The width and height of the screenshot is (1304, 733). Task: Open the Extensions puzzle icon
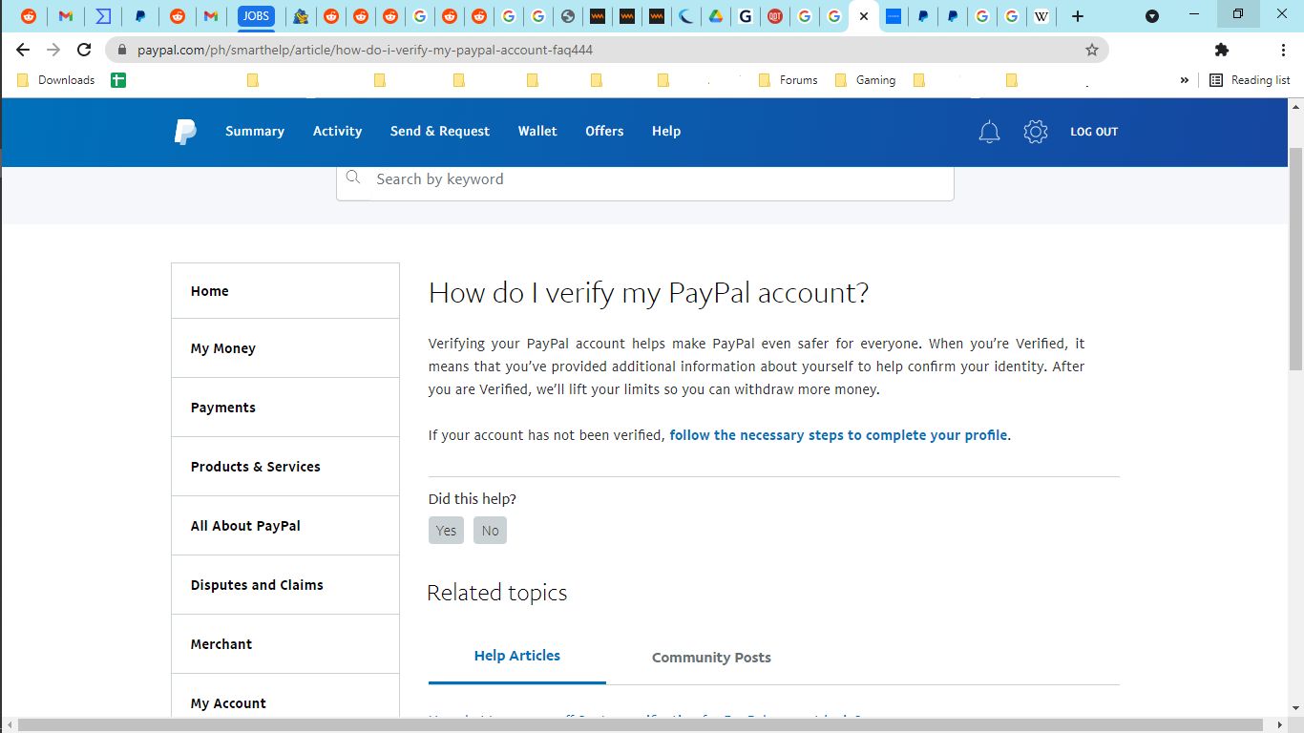click(1221, 50)
